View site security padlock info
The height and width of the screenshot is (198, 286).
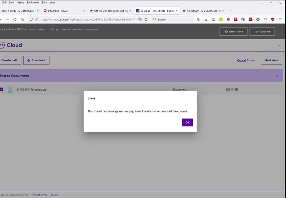37,19
